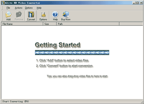Image resolution: width=144 pixels, height=104 pixels.
Task: Grab the window resize grip corner
Action: click(142, 102)
